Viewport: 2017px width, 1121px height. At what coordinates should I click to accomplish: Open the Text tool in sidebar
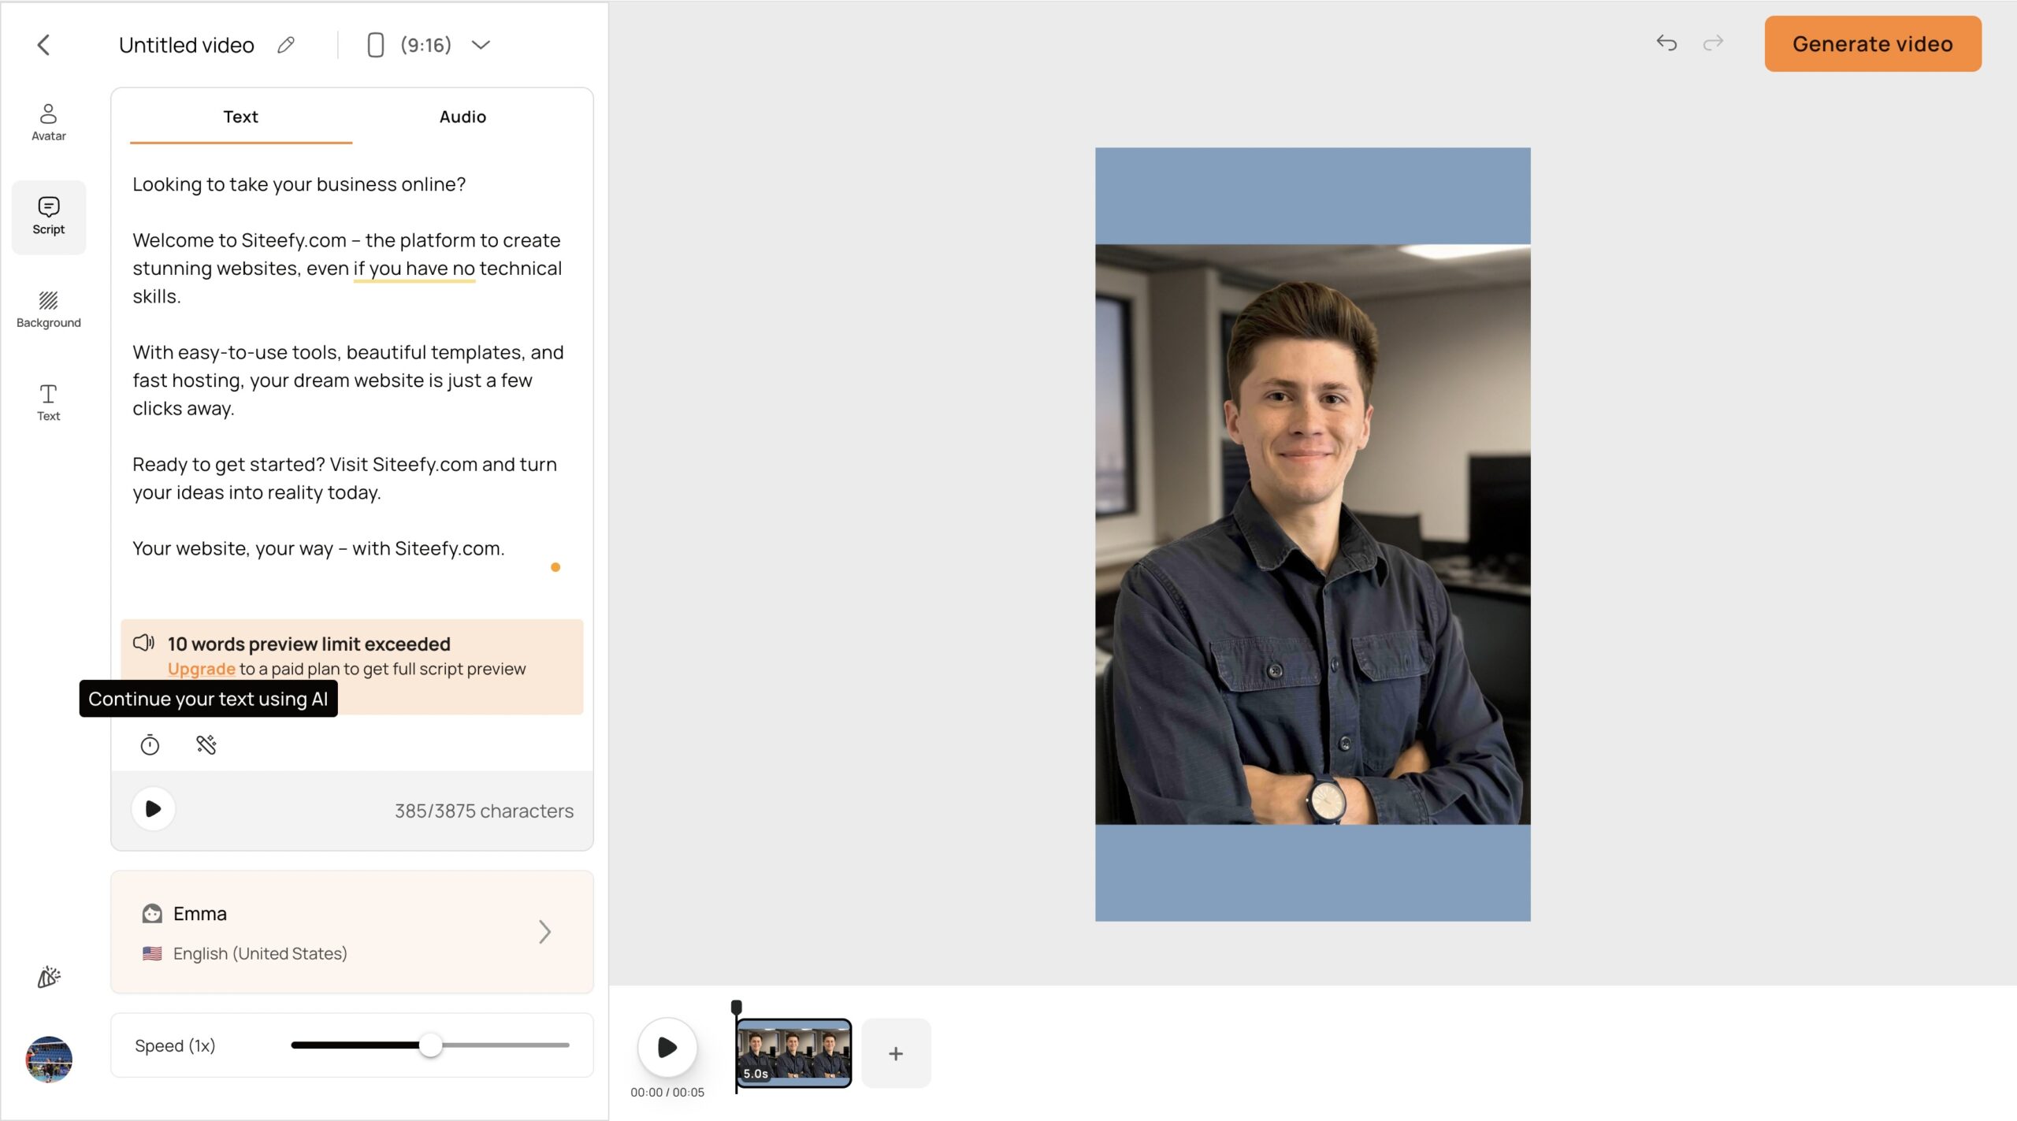[x=48, y=402]
